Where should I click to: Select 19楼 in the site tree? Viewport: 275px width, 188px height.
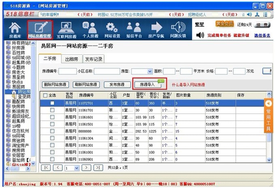16,126
